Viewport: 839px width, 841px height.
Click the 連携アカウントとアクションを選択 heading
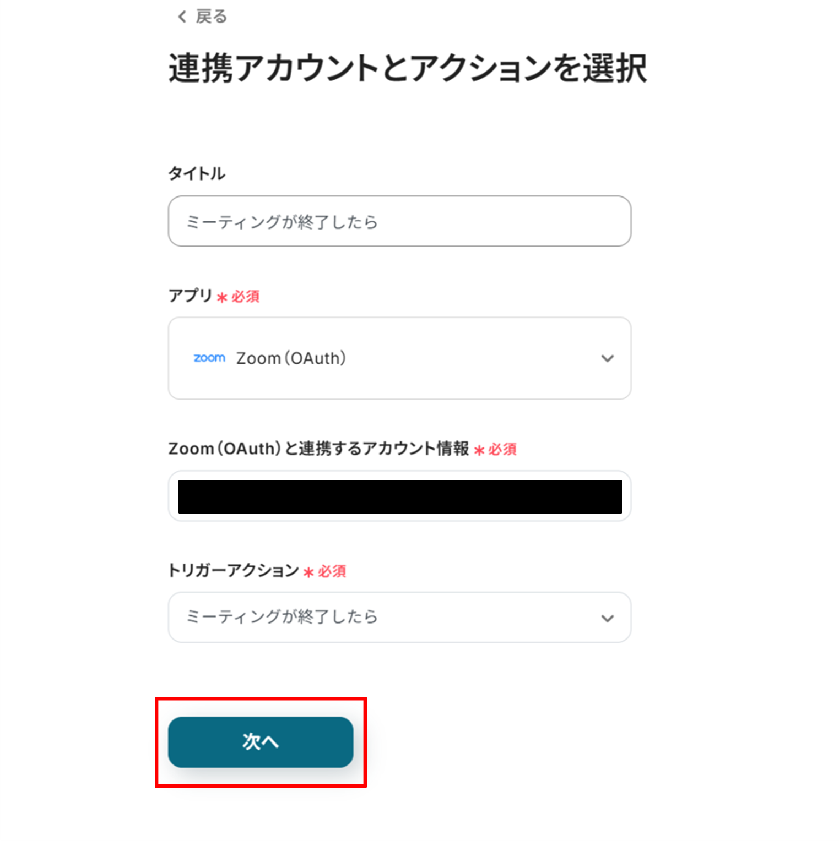coord(408,69)
